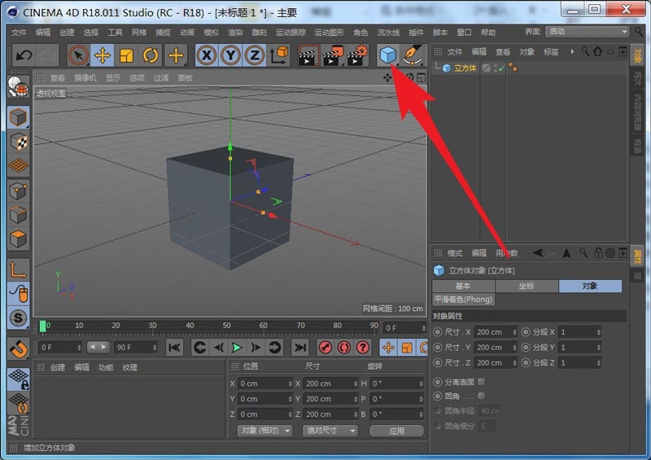Enable the snap magnet icon
Viewport: 651px width, 460px height.
coord(18,348)
